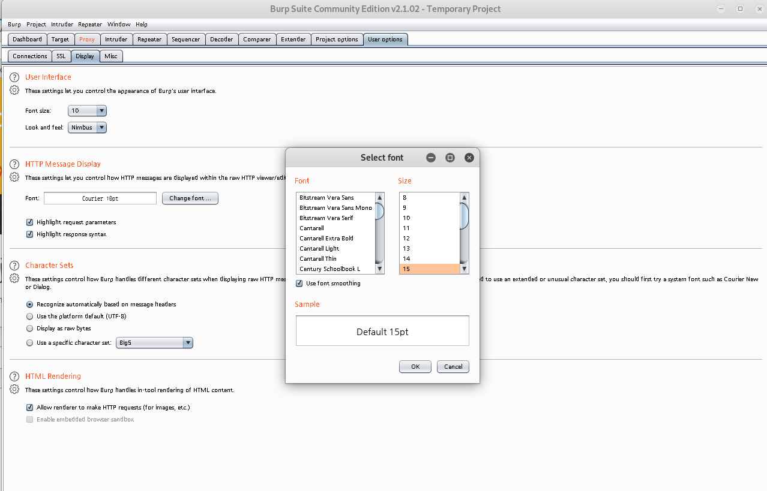Open gear options for HTML Rendering section
The width and height of the screenshot is (767, 491).
coord(14,389)
